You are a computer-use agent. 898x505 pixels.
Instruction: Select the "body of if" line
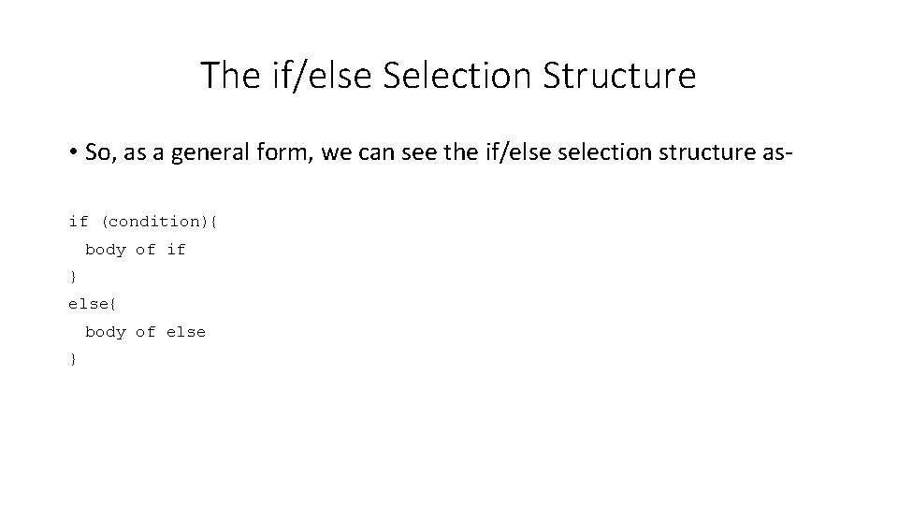(x=136, y=250)
